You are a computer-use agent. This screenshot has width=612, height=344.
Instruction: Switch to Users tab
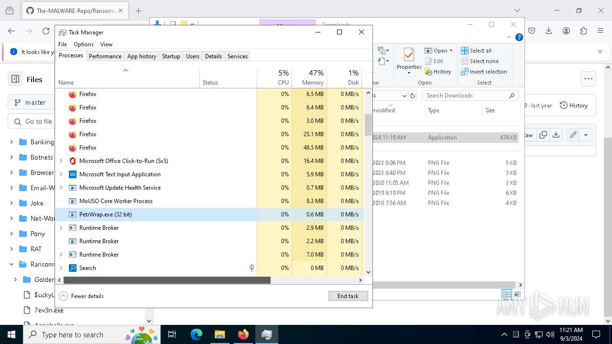point(193,56)
